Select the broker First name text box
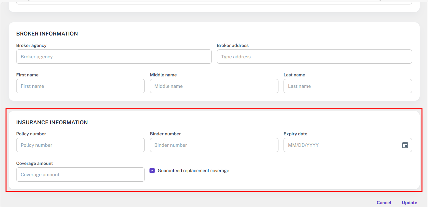Screen dimensions: 428x207 [80, 86]
